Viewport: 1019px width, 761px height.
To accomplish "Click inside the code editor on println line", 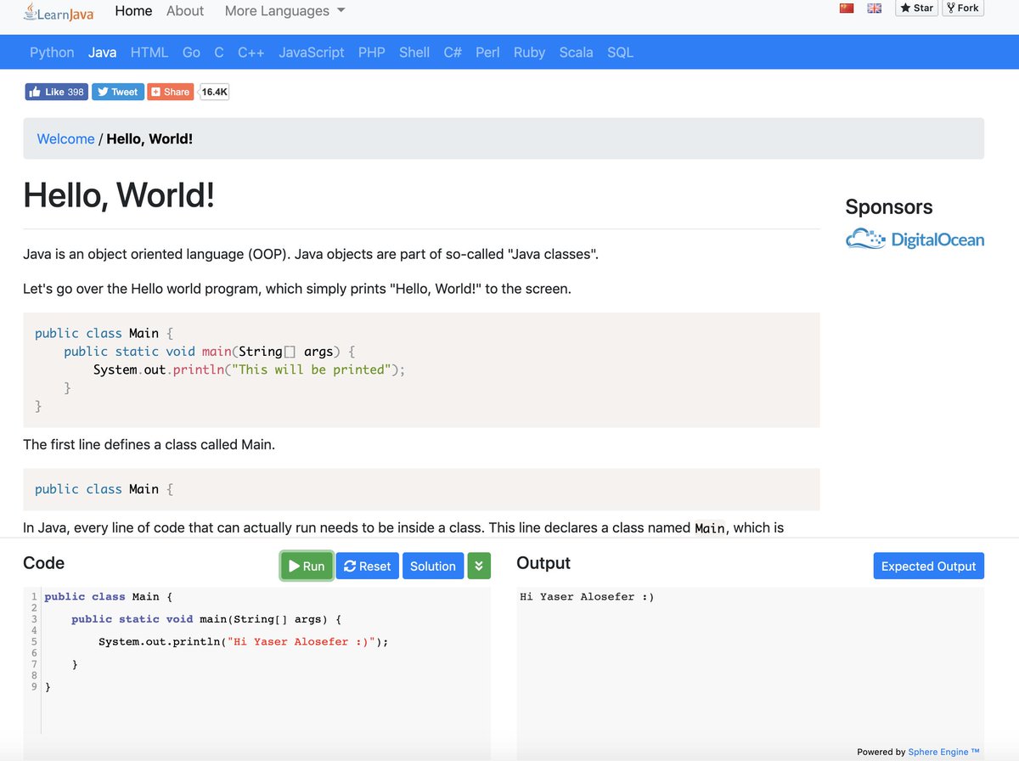I will point(243,641).
